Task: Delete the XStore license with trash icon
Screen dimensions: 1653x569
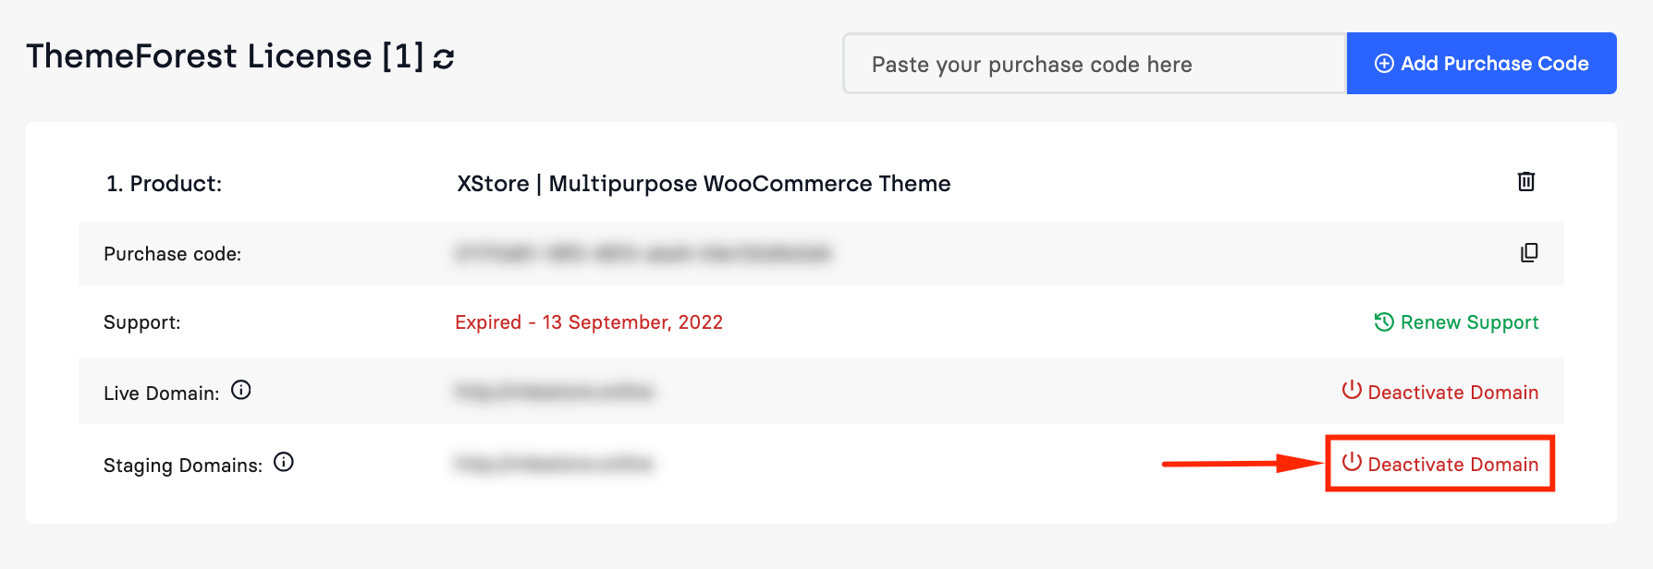Action: pos(1526,181)
